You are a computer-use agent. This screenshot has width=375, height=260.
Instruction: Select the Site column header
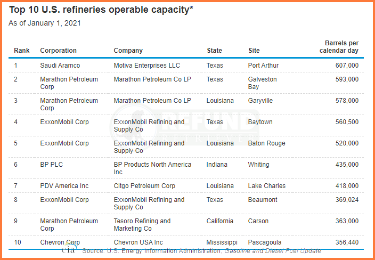[x=254, y=51]
